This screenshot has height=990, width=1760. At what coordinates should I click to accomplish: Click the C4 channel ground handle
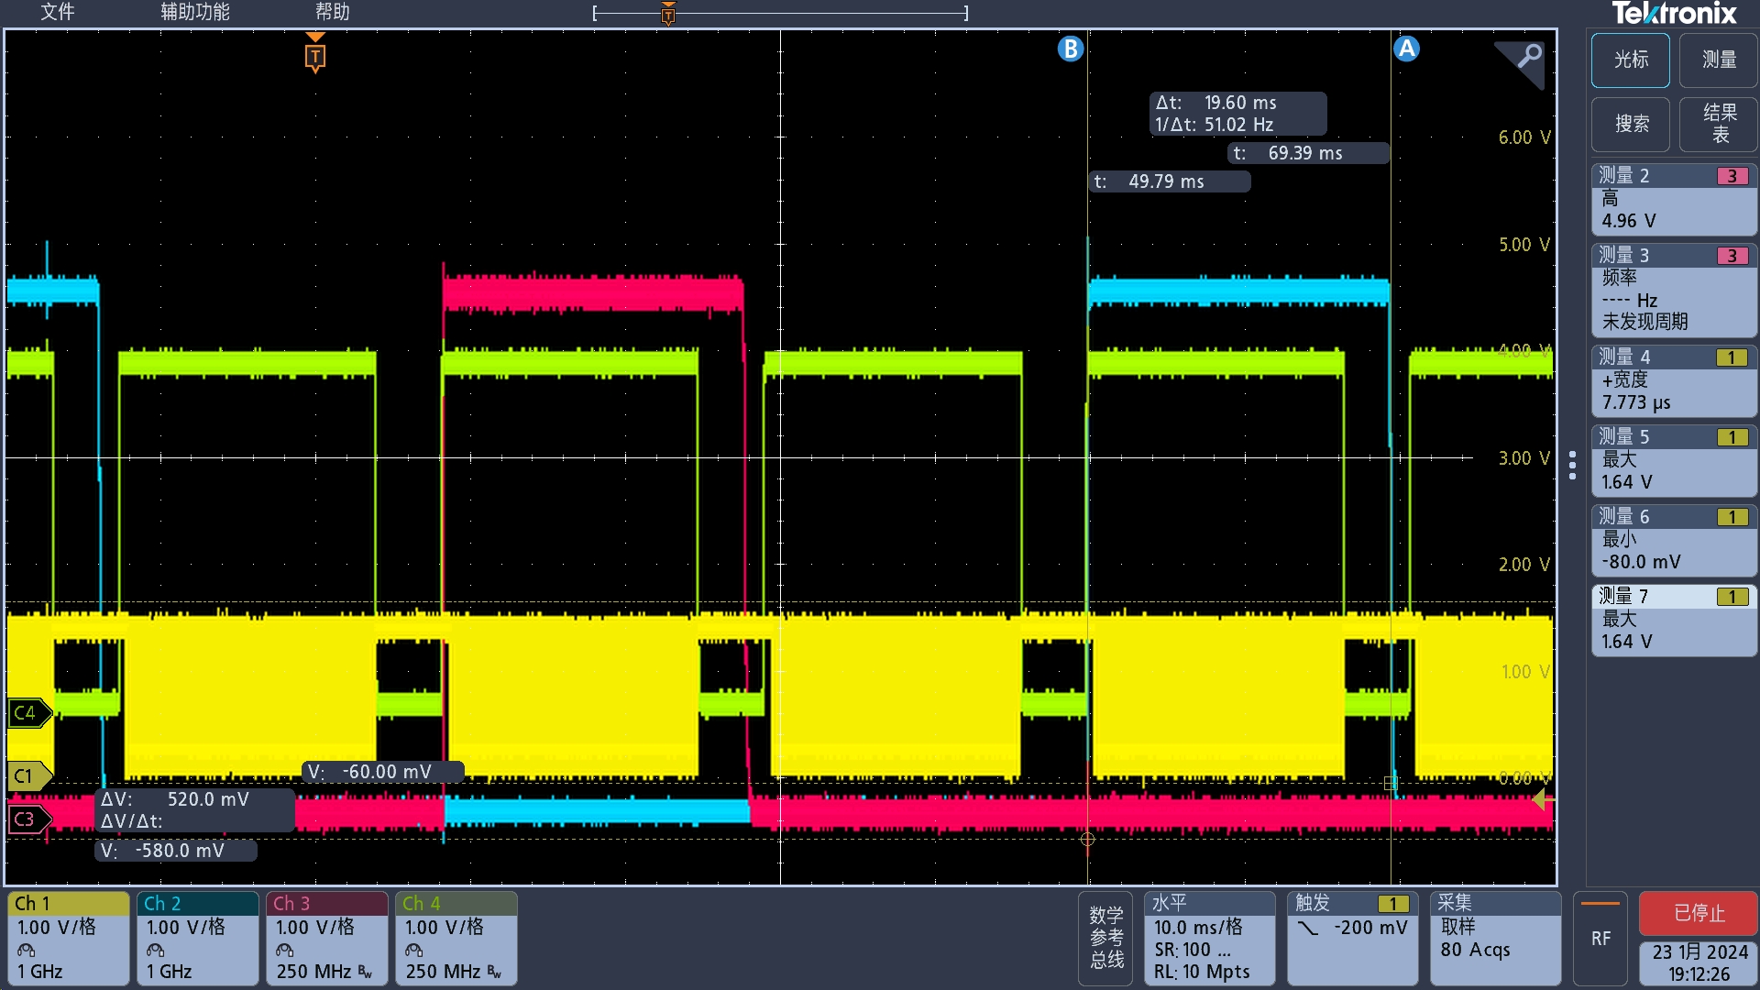27,712
